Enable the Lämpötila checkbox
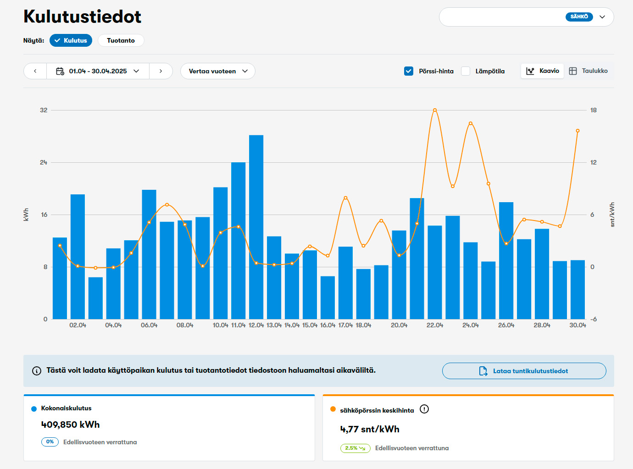 pyautogui.click(x=466, y=71)
